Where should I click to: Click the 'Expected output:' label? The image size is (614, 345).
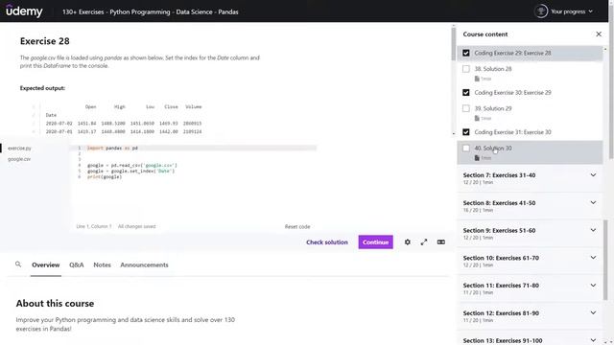tap(42, 88)
